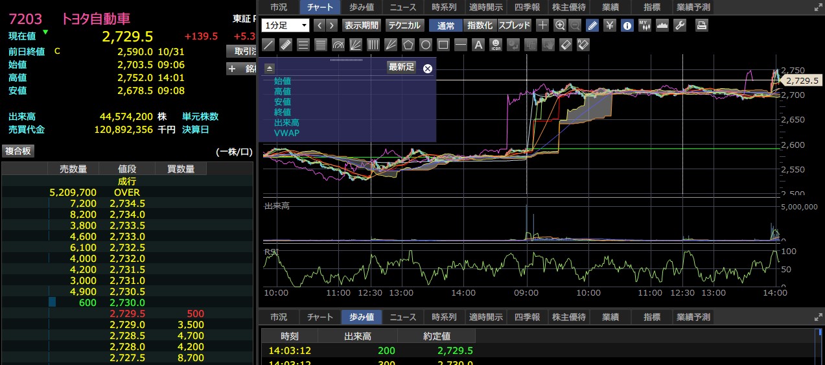Open the テクニカル indicators menu
This screenshot has width=825, height=365.
pyautogui.click(x=404, y=25)
